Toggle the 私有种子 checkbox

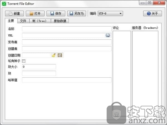pos(24,61)
